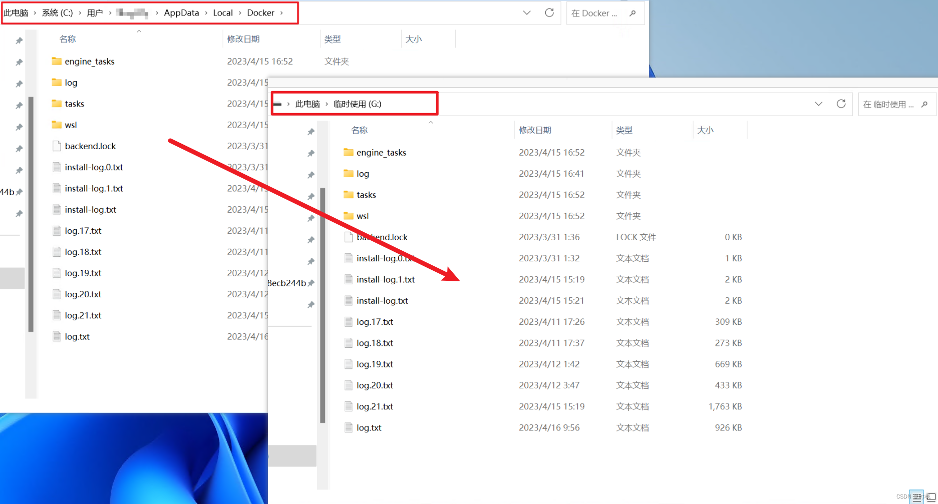The height and width of the screenshot is (504, 938).
Task: Select log.17.txt in Docker window
Action: coord(83,231)
